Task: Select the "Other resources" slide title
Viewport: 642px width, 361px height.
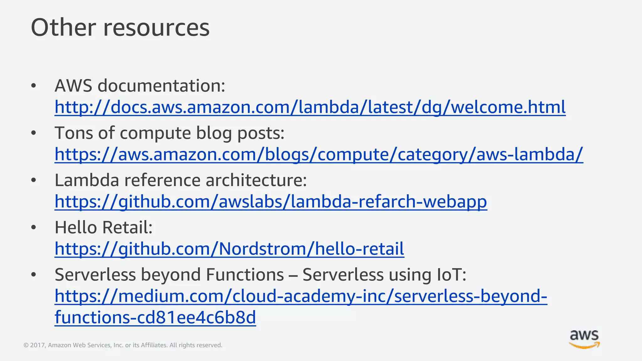Action: click(x=120, y=28)
